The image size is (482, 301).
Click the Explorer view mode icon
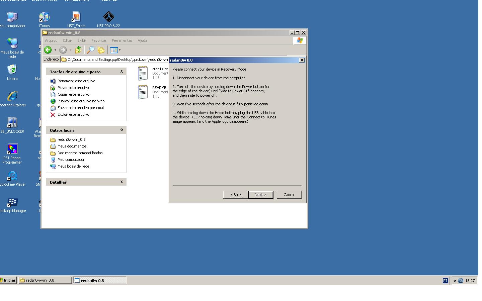coord(114,50)
